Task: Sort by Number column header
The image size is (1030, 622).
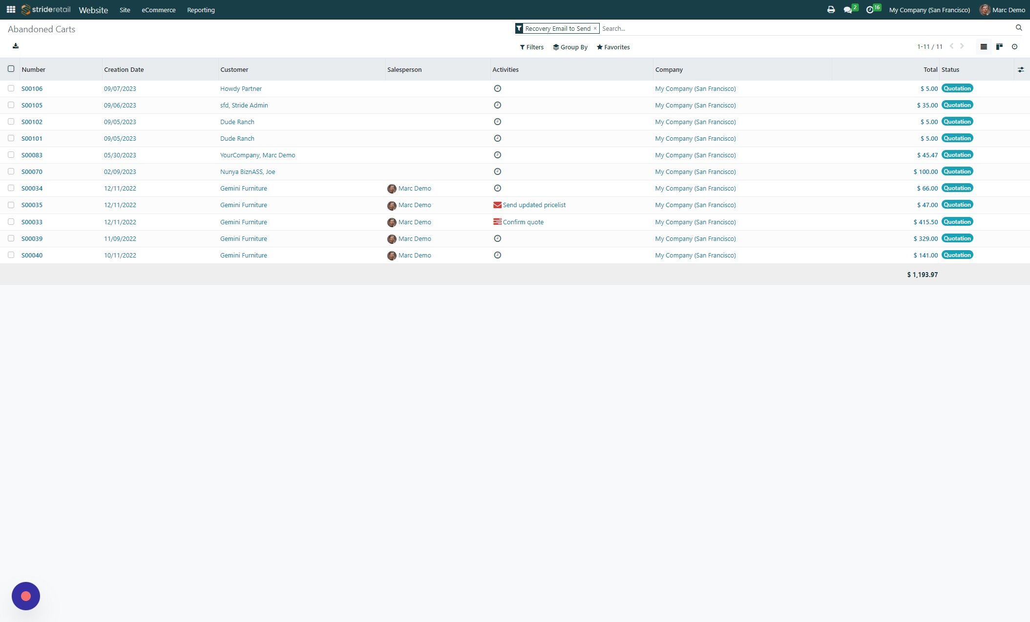Action: click(x=33, y=69)
